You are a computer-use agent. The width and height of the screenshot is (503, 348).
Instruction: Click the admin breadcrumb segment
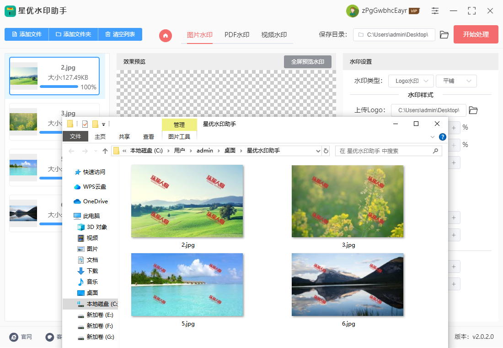(205, 151)
